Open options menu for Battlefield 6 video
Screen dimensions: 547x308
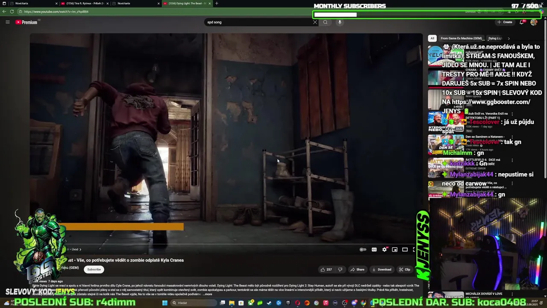(512, 160)
